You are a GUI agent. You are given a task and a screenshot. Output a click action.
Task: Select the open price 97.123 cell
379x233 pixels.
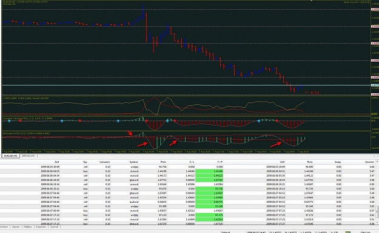click(x=162, y=215)
